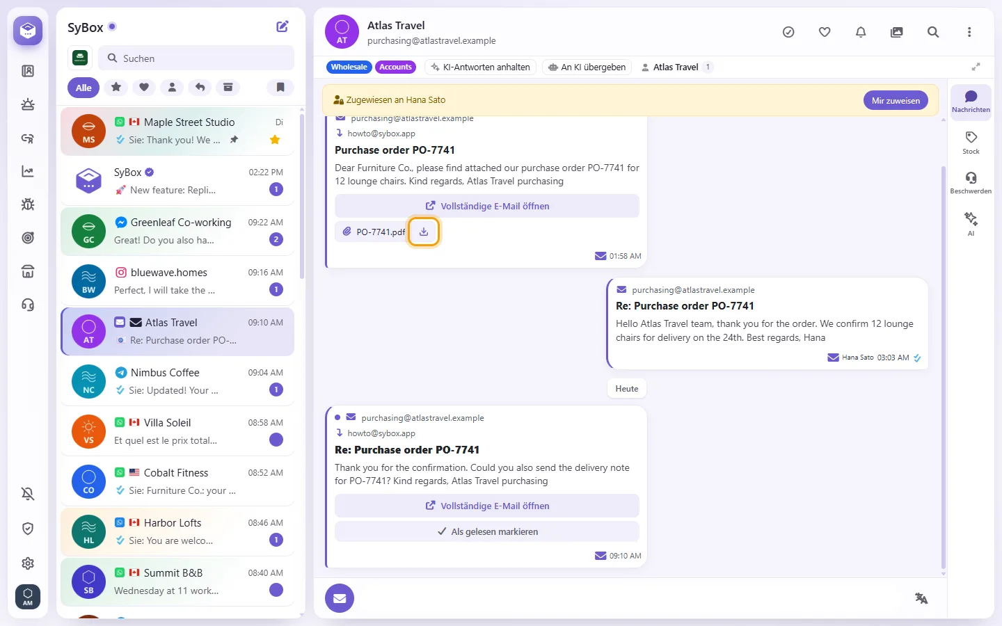The height and width of the screenshot is (626, 1002).
Task: Open the Nimbus Coffee conversation
Action: [x=177, y=381]
